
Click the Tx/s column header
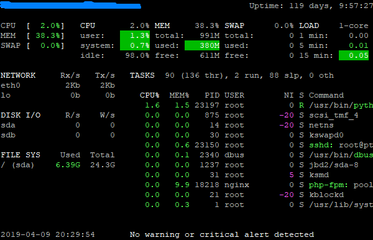coord(105,75)
